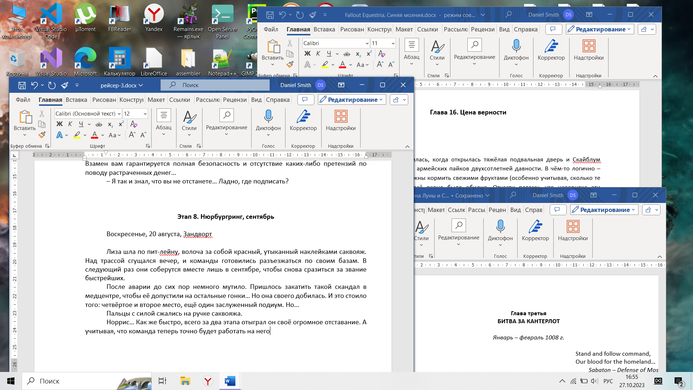The height and width of the screenshot is (390, 693).
Task: Clear all formatting in рейсер-3 font group
Action: click(134, 124)
